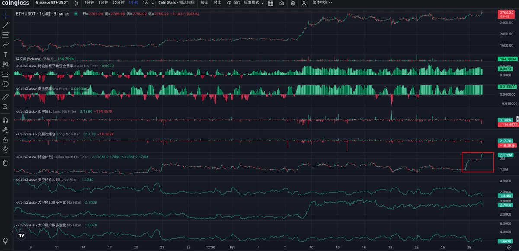
Task: Click the 0.0073 funding rate axis label
Action: pyautogui.click(x=506, y=69)
